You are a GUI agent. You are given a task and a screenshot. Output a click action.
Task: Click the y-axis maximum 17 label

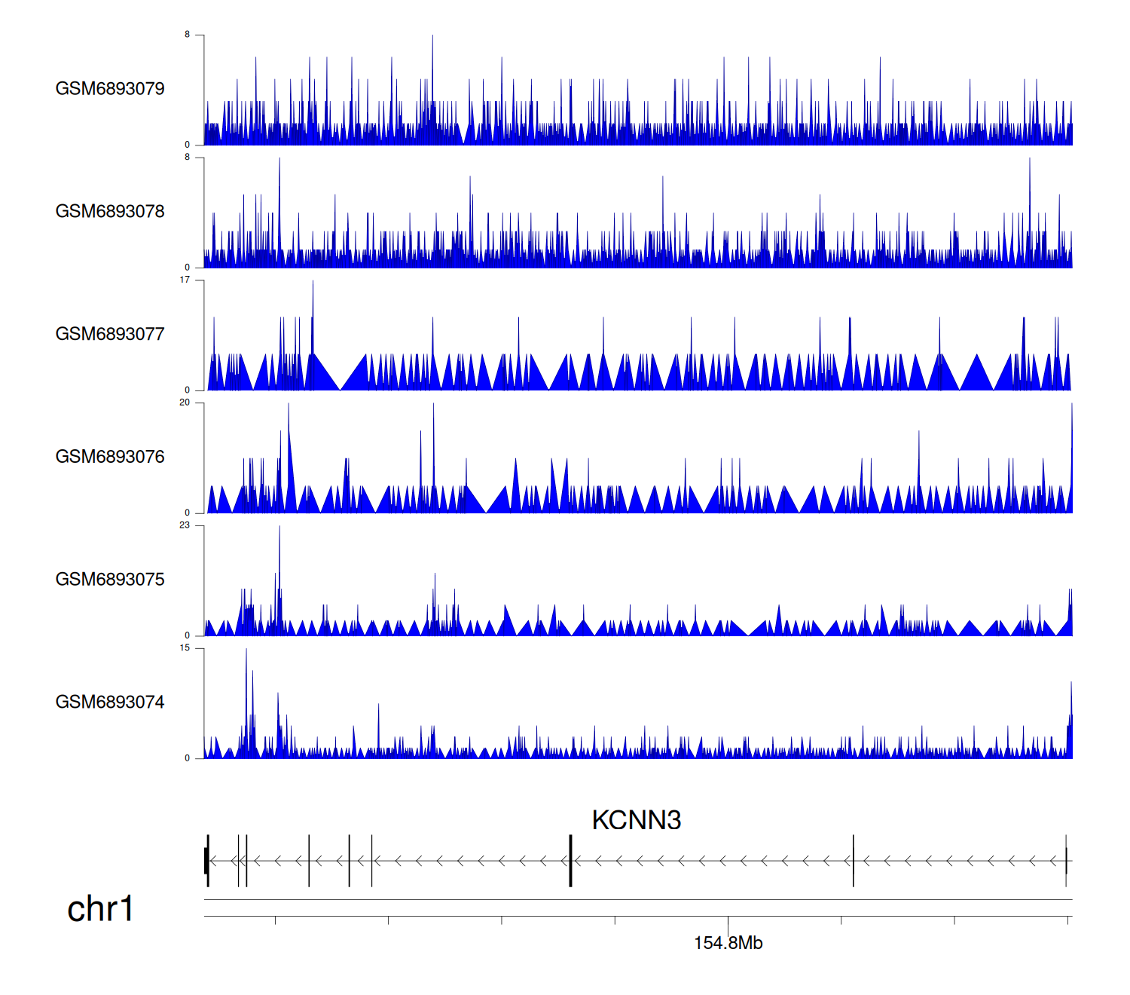pos(185,280)
